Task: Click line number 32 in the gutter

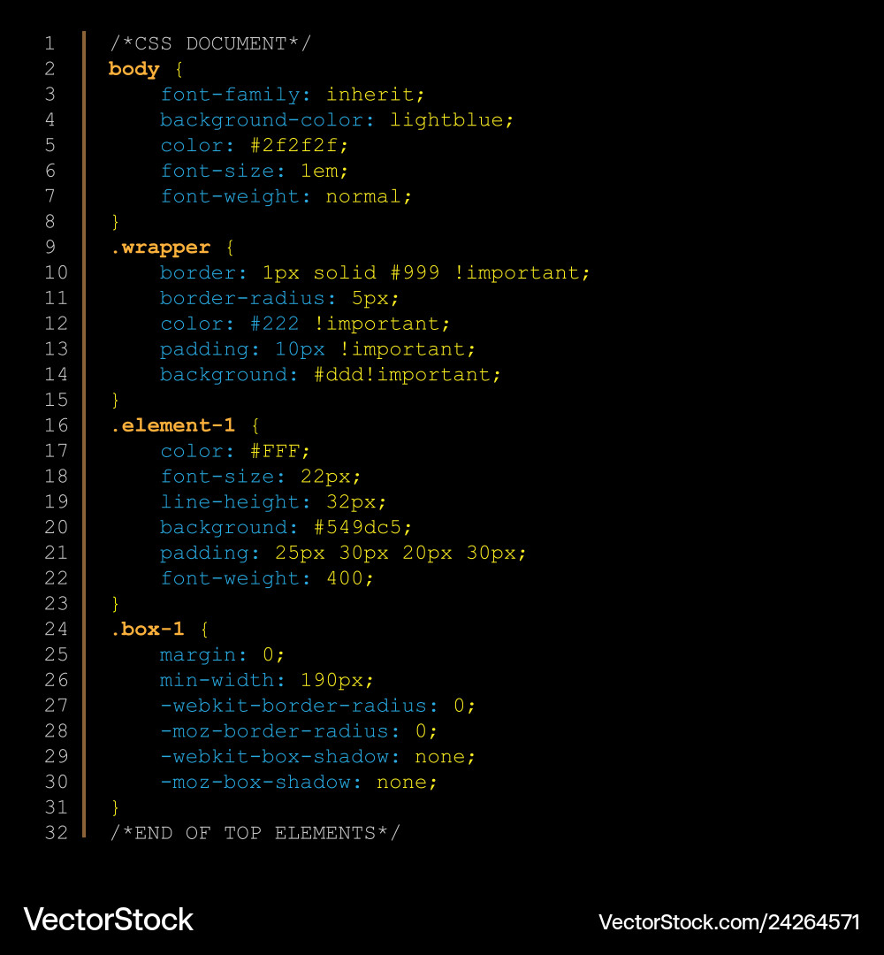Action: pos(56,832)
